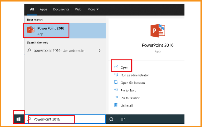202x127 pixels.
Task: Open Task View from the taskbar
Action: [123, 119]
